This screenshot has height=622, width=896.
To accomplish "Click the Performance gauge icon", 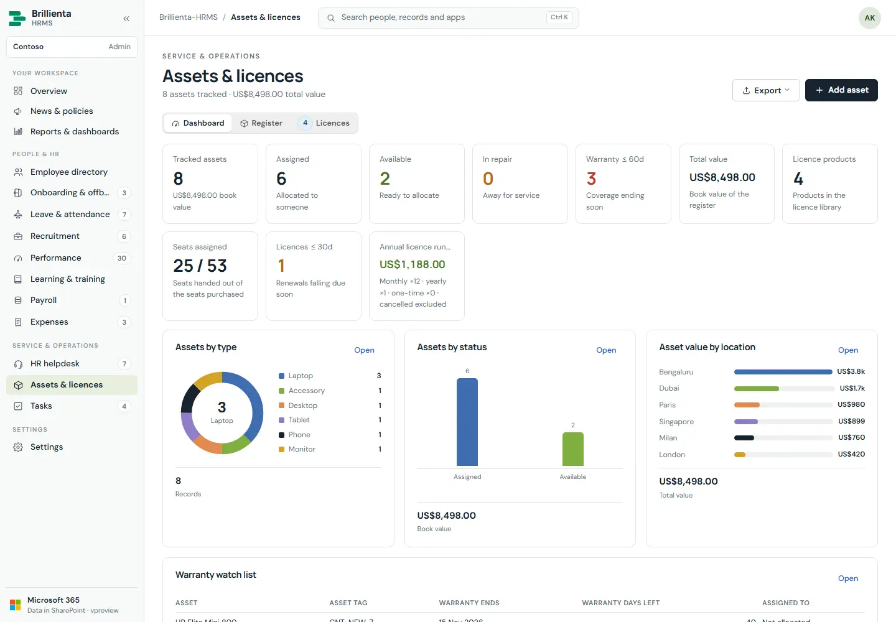I will (x=18, y=258).
